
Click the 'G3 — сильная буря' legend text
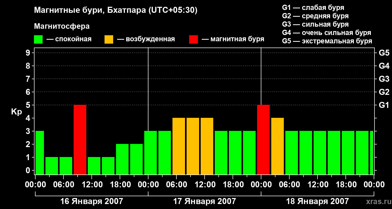[315, 24]
